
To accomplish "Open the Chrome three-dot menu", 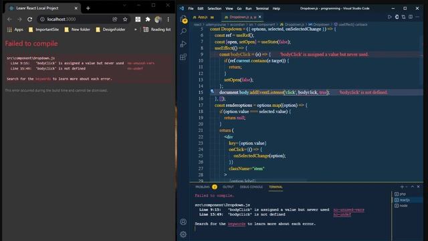I will [168, 19].
